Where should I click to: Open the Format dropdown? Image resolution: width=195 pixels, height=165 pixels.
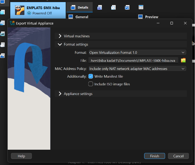pyautogui.click(x=137, y=52)
